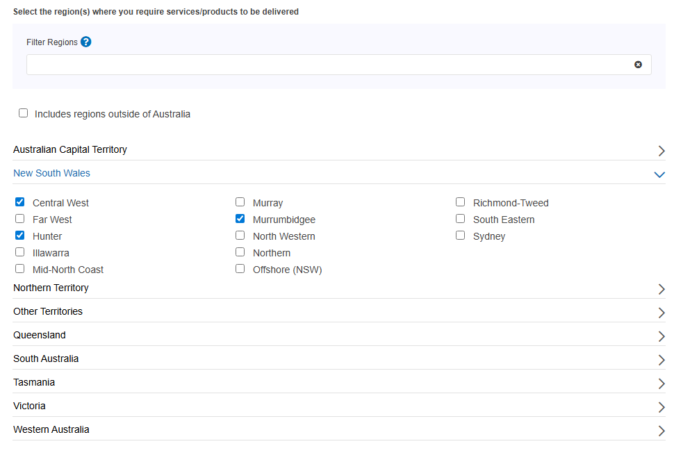Click the Filter Regions label
Viewport: 683px width, 453px height.
(x=52, y=42)
